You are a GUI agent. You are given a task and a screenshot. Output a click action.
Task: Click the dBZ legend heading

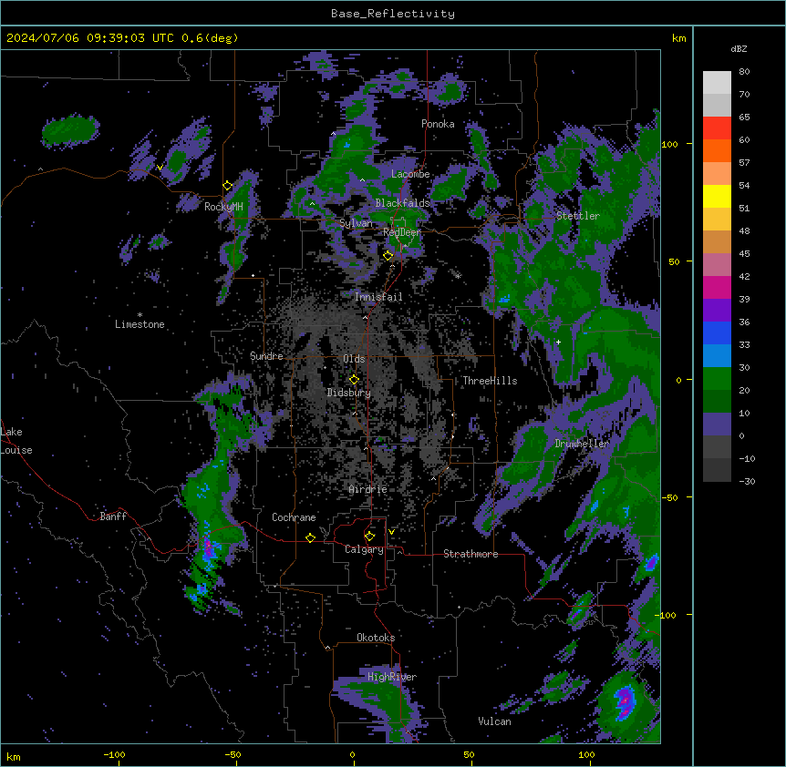(x=739, y=49)
